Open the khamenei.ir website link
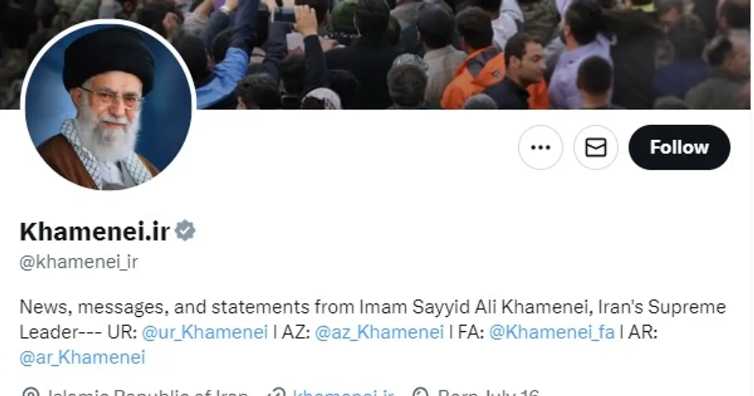Viewport: 754px width, 396px height. click(344, 393)
